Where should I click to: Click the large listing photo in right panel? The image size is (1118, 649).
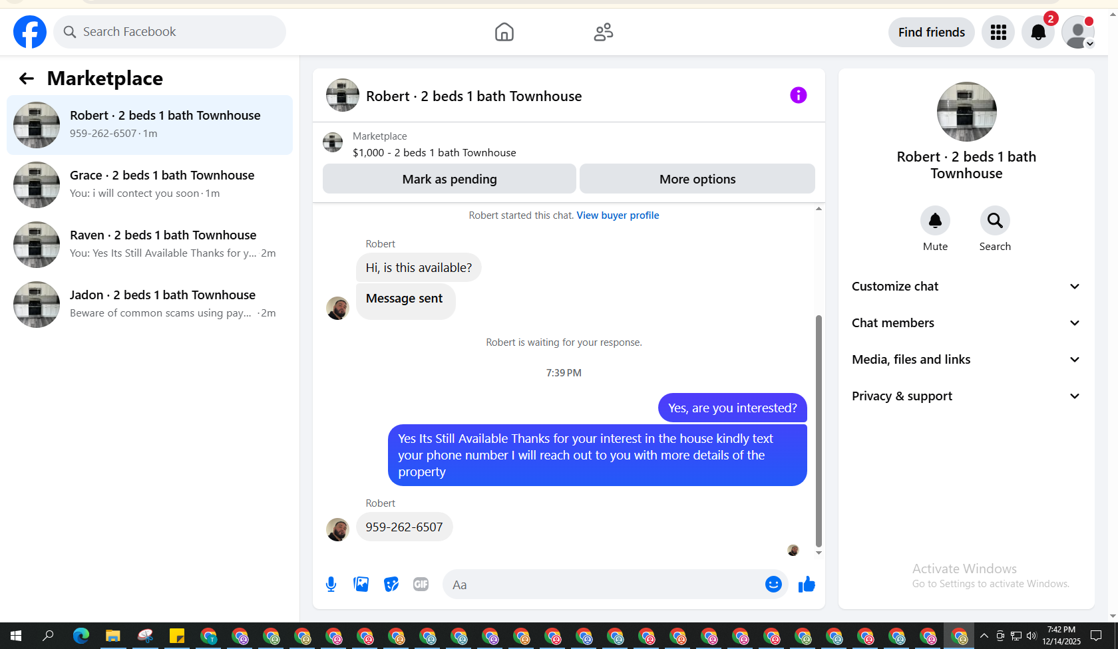(x=967, y=112)
